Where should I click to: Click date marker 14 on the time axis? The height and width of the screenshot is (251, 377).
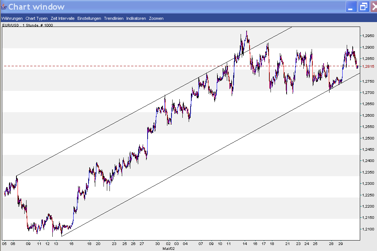[x=245, y=244]
